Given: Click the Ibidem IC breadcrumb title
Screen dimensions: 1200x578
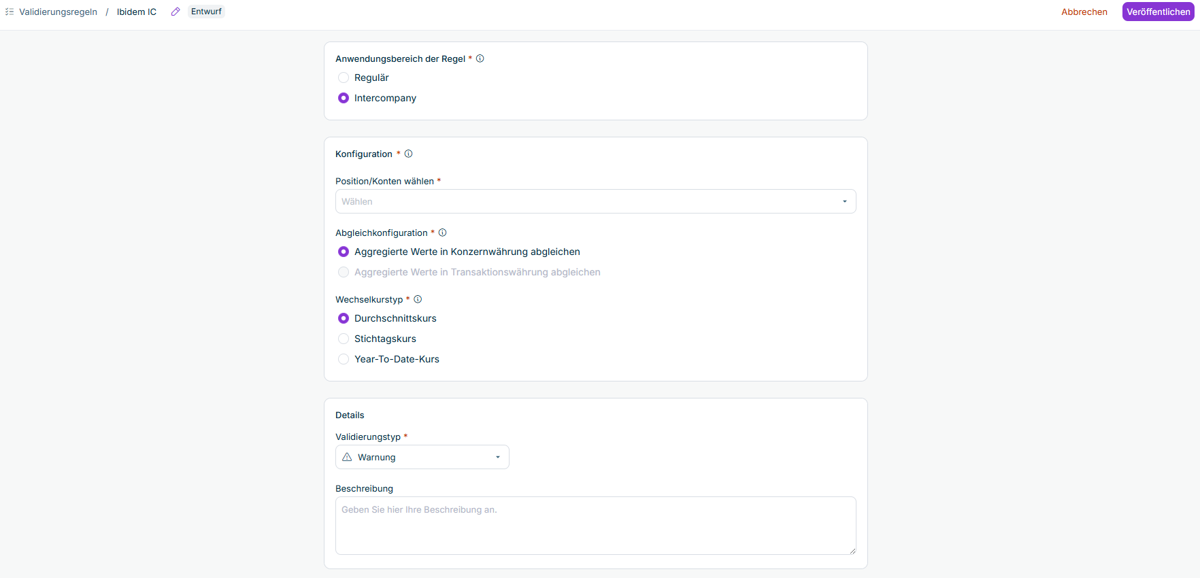Looking at the screenshot, I should pyautogui.click(x=137, y=12).
